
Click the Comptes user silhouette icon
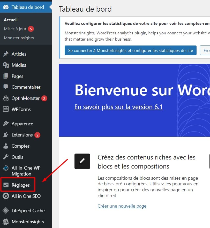(6, 146)
